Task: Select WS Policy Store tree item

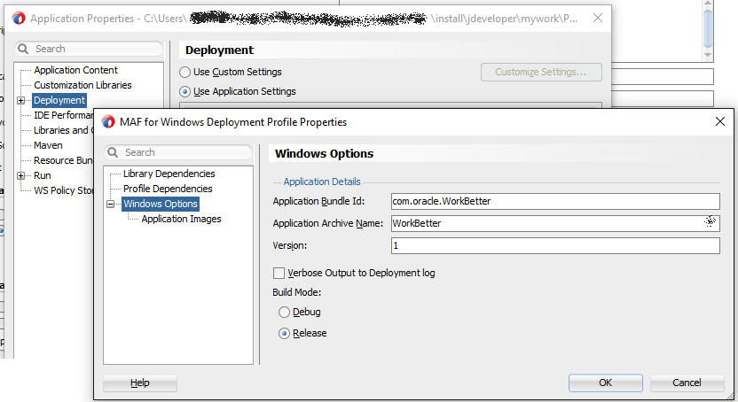Action: 63,190
